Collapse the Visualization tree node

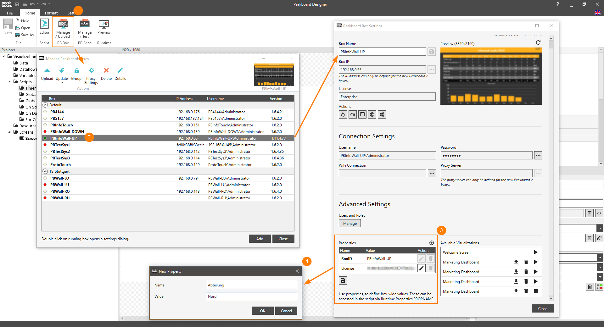click(x=3, y=57)
